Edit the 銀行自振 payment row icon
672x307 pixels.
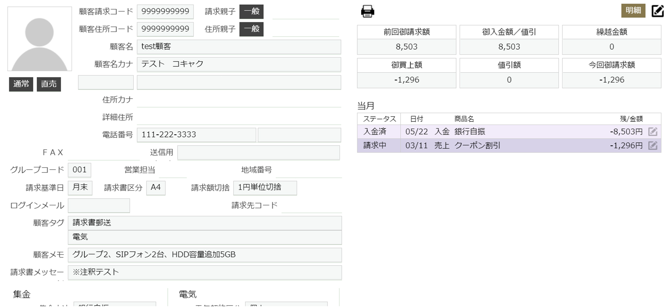coord(653,132)
